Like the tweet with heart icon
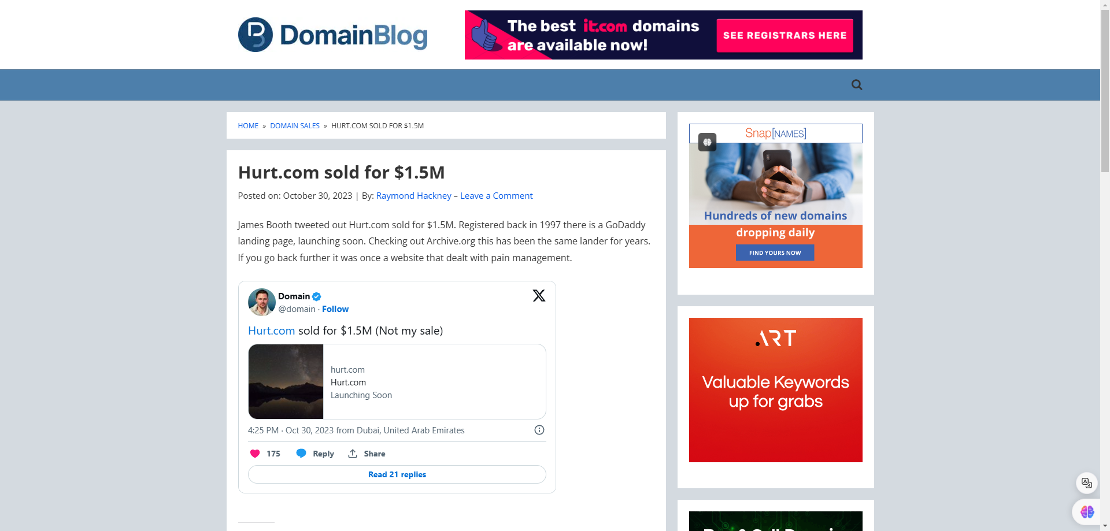The width and height of the screenshot is (1110, 531). click(254, 454)
